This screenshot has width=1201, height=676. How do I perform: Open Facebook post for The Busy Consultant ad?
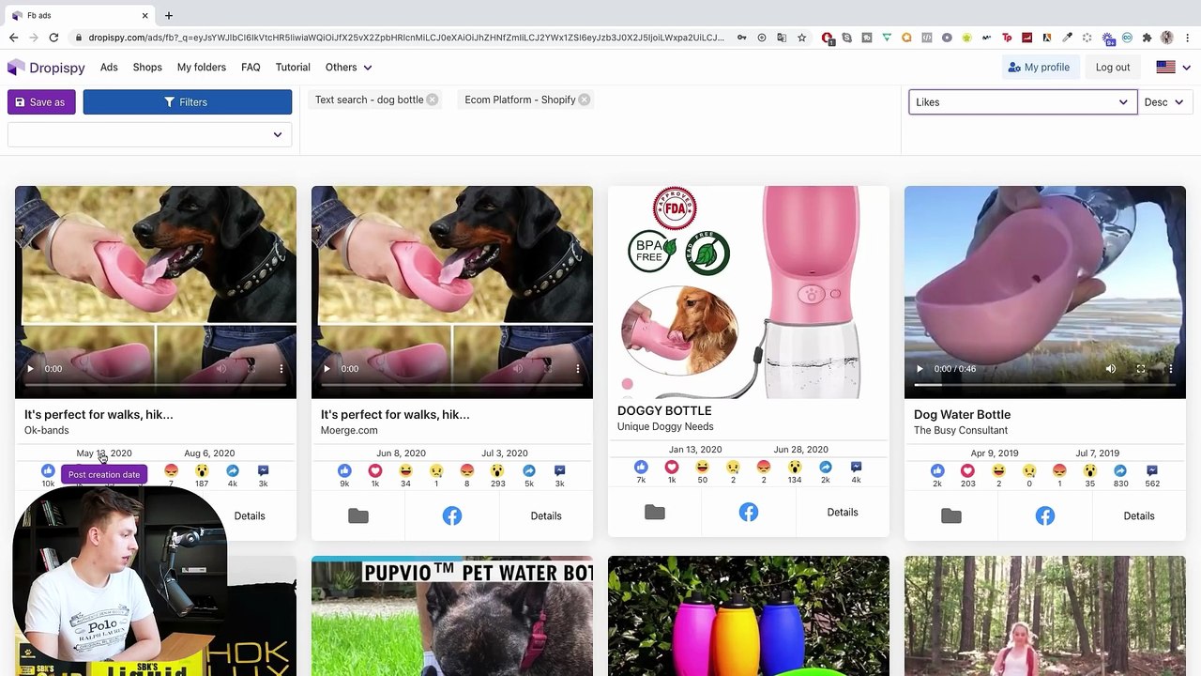tap(1045, 515)
